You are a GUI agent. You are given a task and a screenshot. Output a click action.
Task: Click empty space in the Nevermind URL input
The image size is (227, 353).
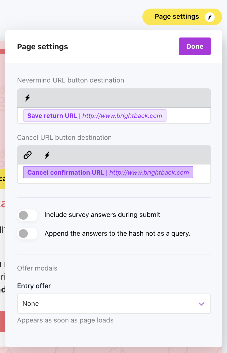click(188, 116)
